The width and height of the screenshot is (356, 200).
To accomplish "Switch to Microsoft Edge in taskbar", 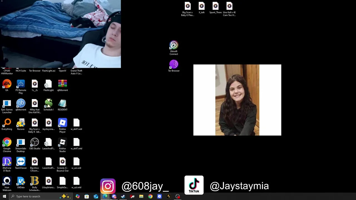I will [x=105, y=196].
